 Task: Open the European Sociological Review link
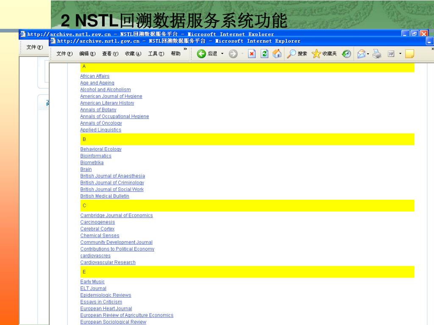[113, 322]
